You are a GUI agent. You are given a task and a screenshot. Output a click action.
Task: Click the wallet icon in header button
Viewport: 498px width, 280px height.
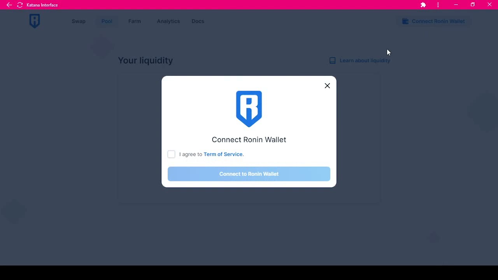[x=405, y=21]
